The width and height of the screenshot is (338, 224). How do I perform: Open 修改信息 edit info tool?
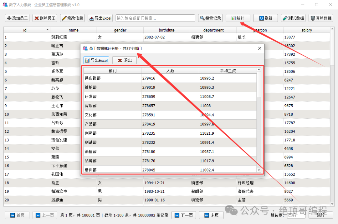(x=72, y=18)
